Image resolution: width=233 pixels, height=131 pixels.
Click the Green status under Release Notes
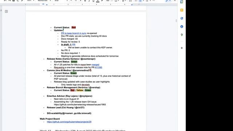tap(74, 61)
